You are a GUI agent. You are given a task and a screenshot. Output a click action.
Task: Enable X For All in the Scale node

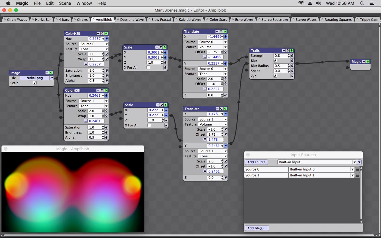148,68
